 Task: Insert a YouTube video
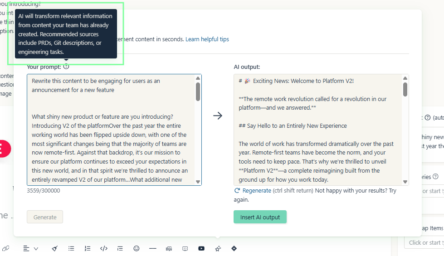click(201, 248)
